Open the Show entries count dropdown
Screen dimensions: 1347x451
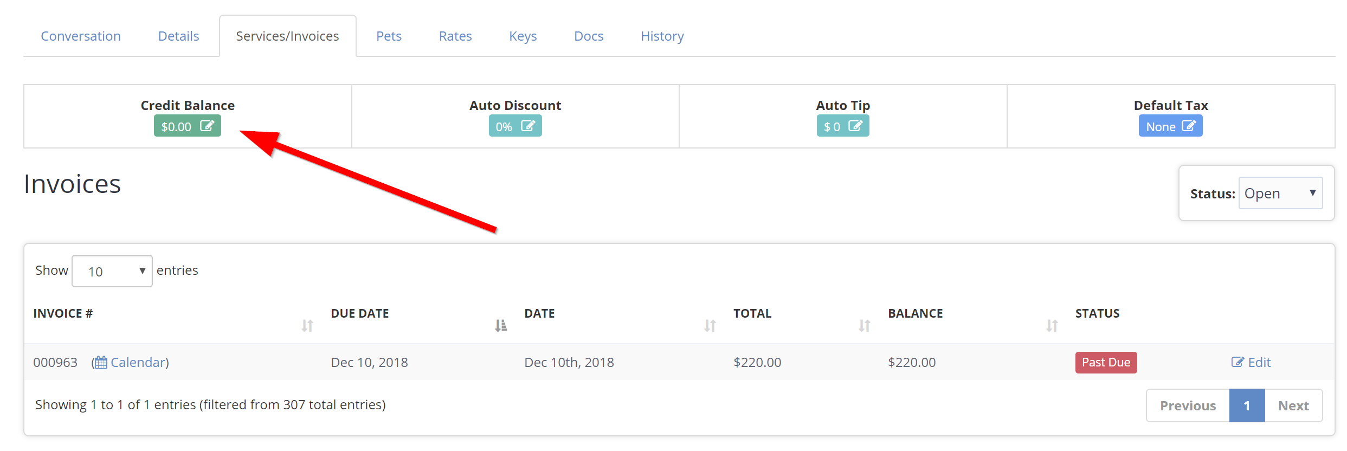point(112,271)
